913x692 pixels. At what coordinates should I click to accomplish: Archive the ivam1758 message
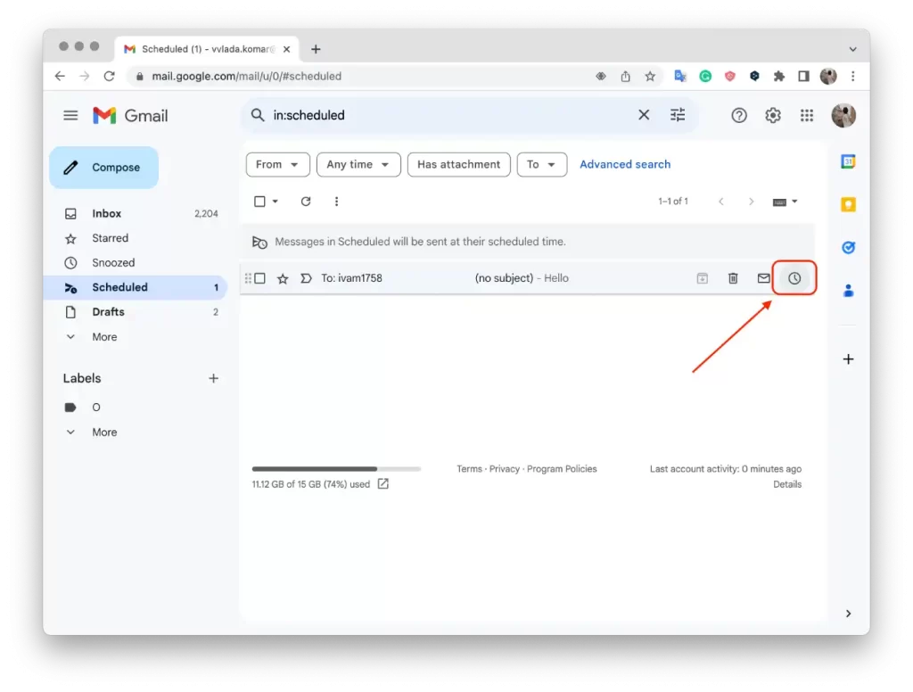(x=703, y=278)
